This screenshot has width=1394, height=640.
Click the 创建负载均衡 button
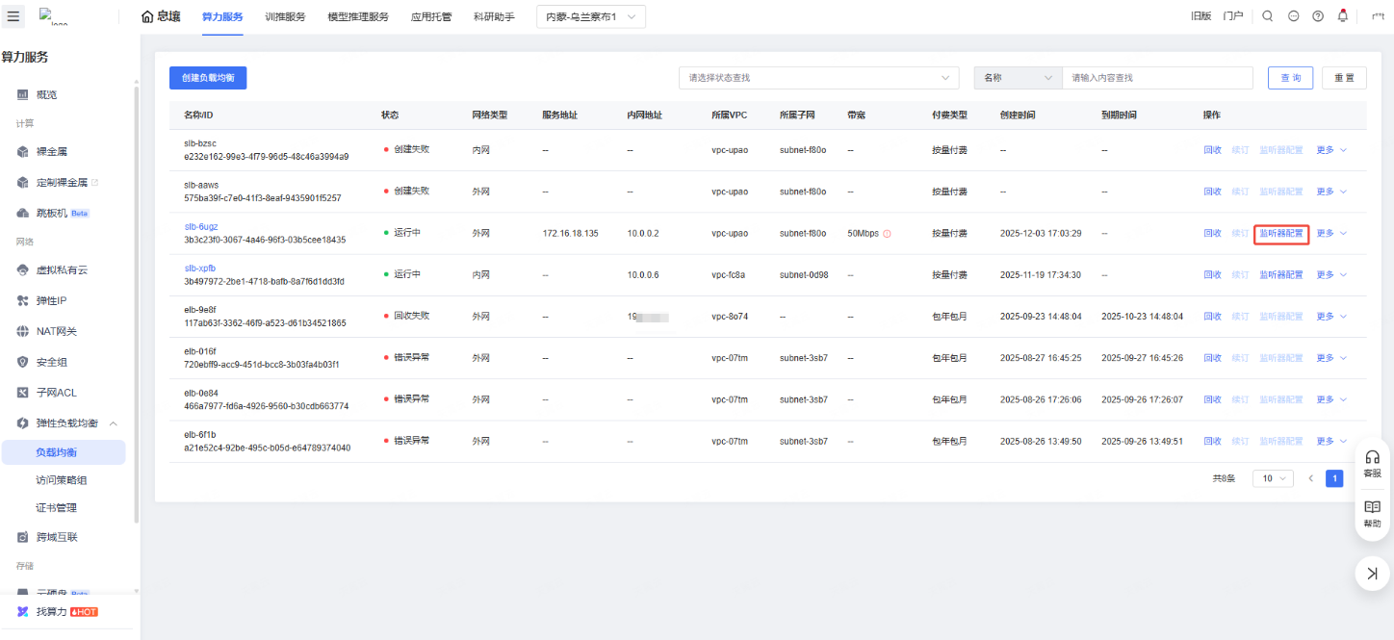tap(208, 78)
